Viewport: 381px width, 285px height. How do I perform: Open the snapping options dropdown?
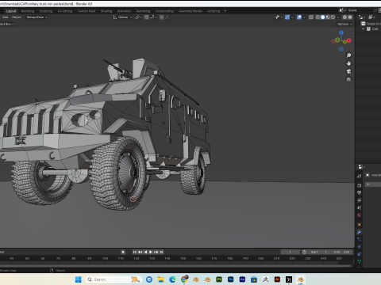154,17
